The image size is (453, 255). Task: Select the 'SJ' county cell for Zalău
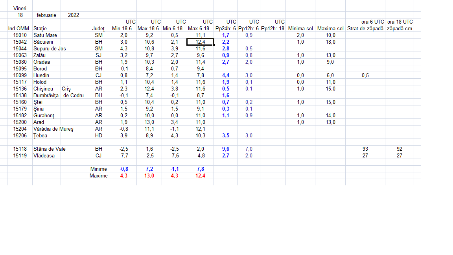[99, 55]
